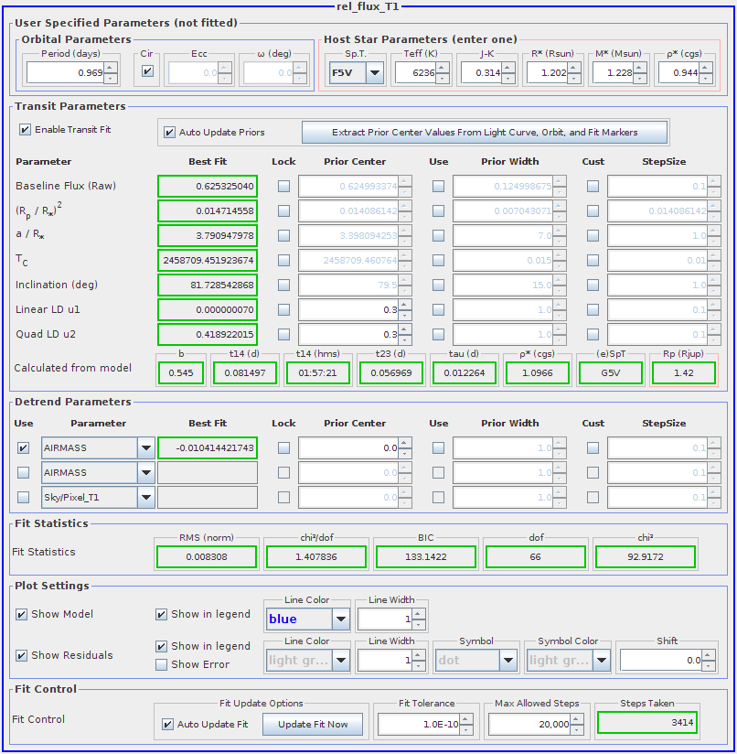Click the Linear LD u1 prior center field
This screenshot has height=754, width=737.
pyautogui.click(x=349, y=309)
